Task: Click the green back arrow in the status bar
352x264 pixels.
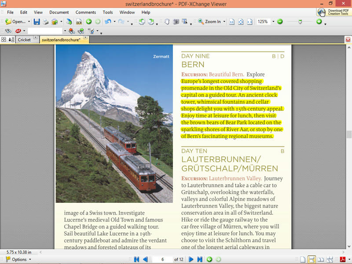Action: (209, 259)
